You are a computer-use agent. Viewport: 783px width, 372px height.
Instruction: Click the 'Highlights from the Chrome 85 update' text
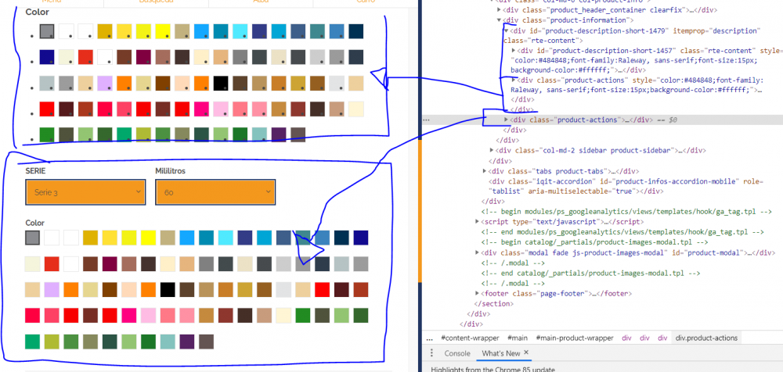(493, 370)
